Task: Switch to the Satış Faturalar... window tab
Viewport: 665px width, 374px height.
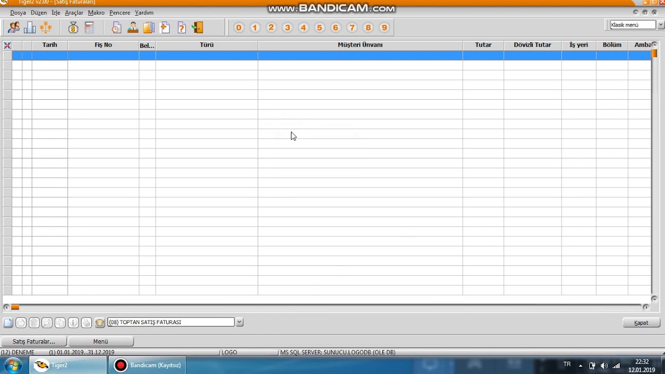Action: 34,341
